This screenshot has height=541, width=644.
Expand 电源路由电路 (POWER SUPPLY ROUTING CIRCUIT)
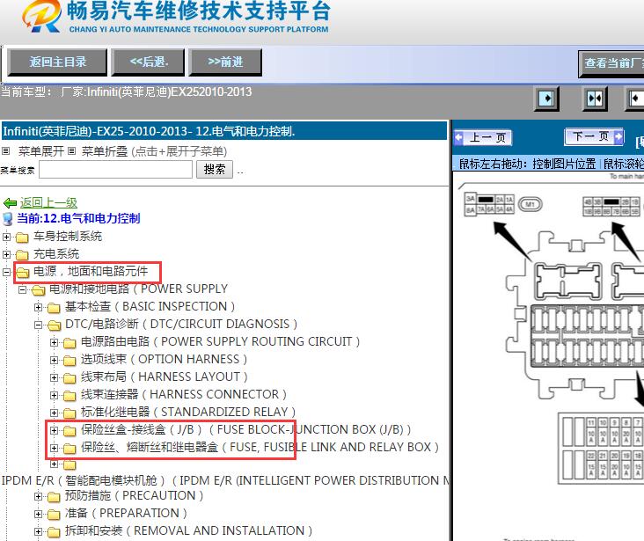click(54, 342)
